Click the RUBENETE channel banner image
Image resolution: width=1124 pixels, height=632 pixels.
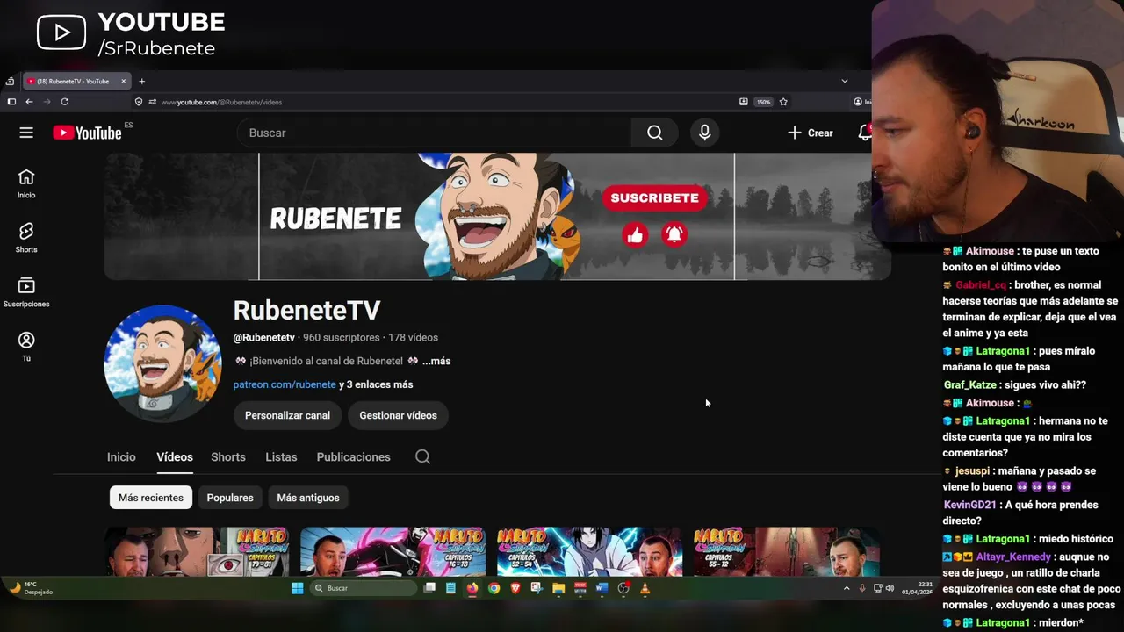pos(497,217)
